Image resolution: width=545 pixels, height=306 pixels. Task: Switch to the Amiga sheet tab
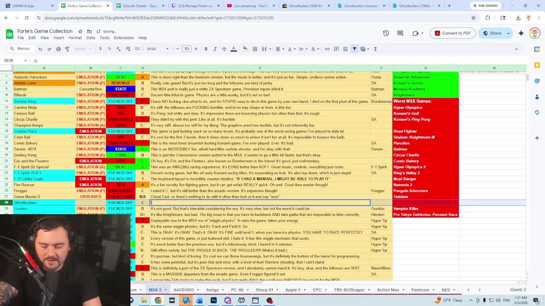pos(212,290)
